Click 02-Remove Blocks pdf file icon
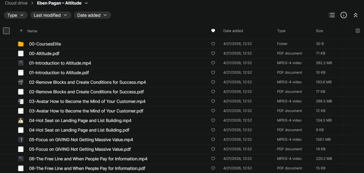Screen dimensions: 364x173 coord(21,91)
